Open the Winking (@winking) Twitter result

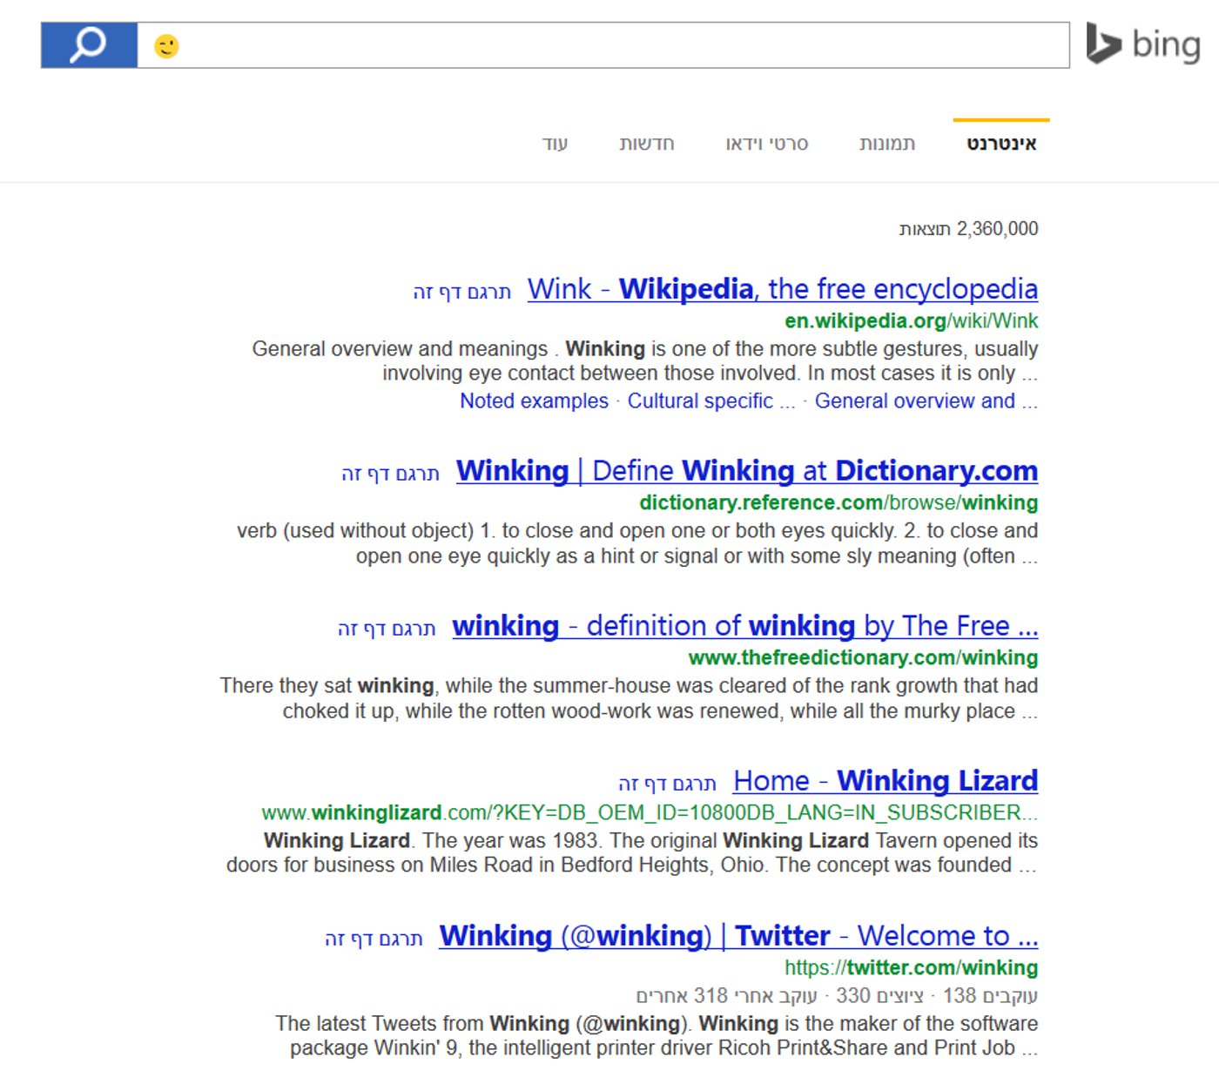[738, 936]
